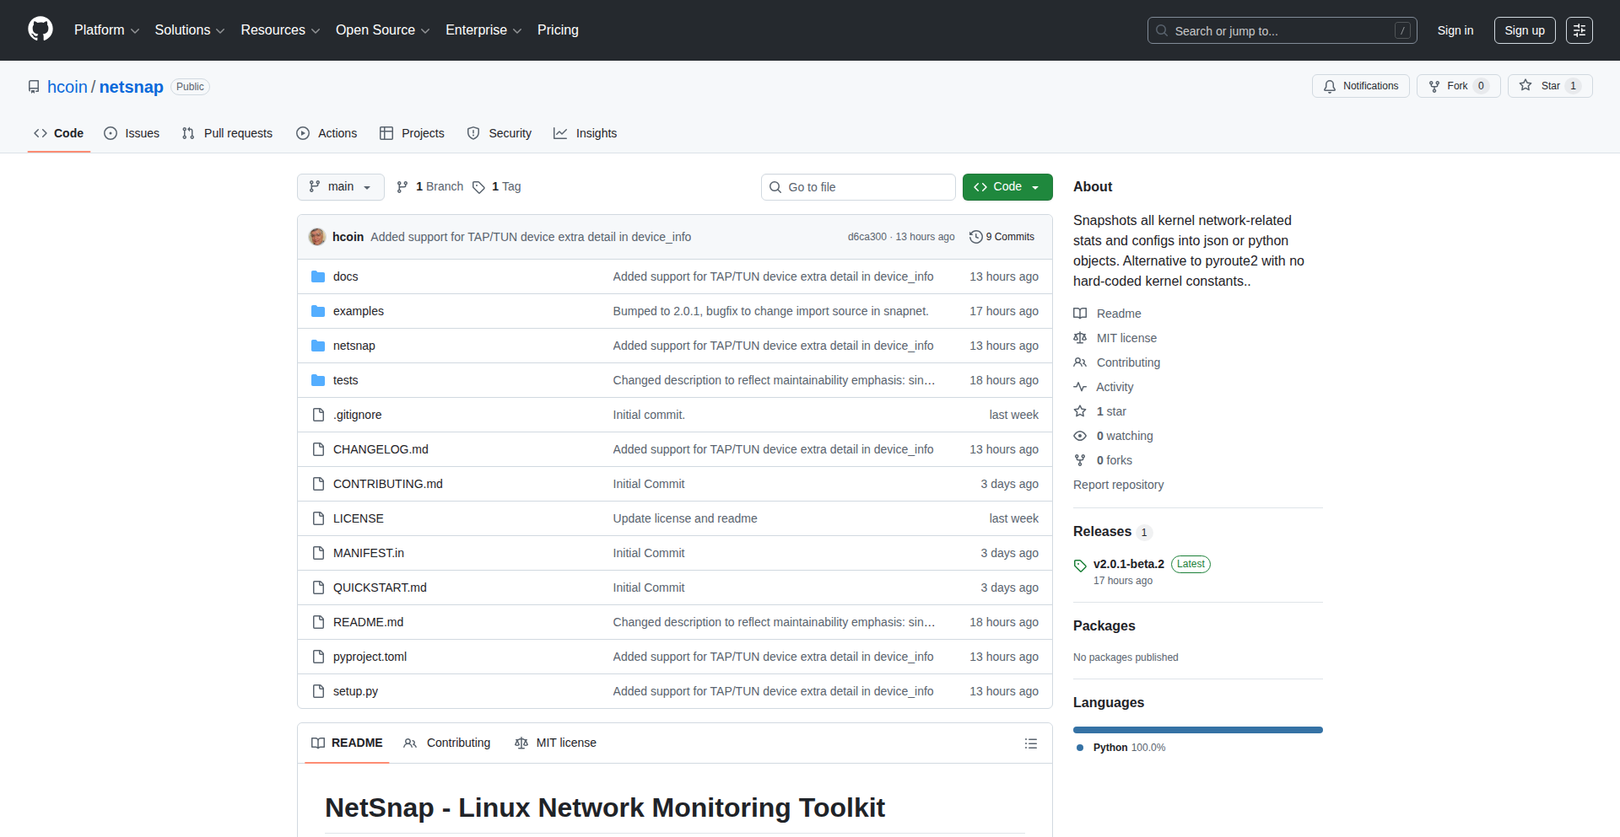Click the GitHub logo icon
Viewport: 1620px width, 837px height.
pyautogui.click(x=40, y=30)
